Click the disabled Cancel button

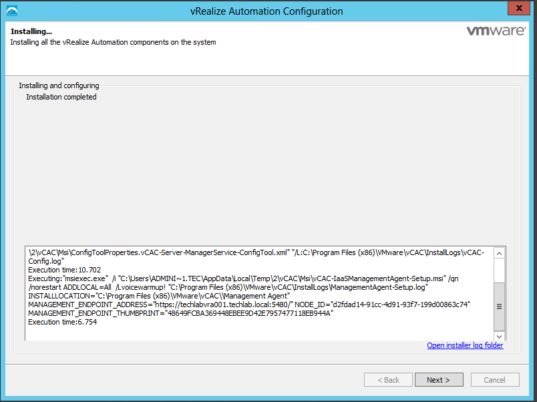tap(495, 380)
